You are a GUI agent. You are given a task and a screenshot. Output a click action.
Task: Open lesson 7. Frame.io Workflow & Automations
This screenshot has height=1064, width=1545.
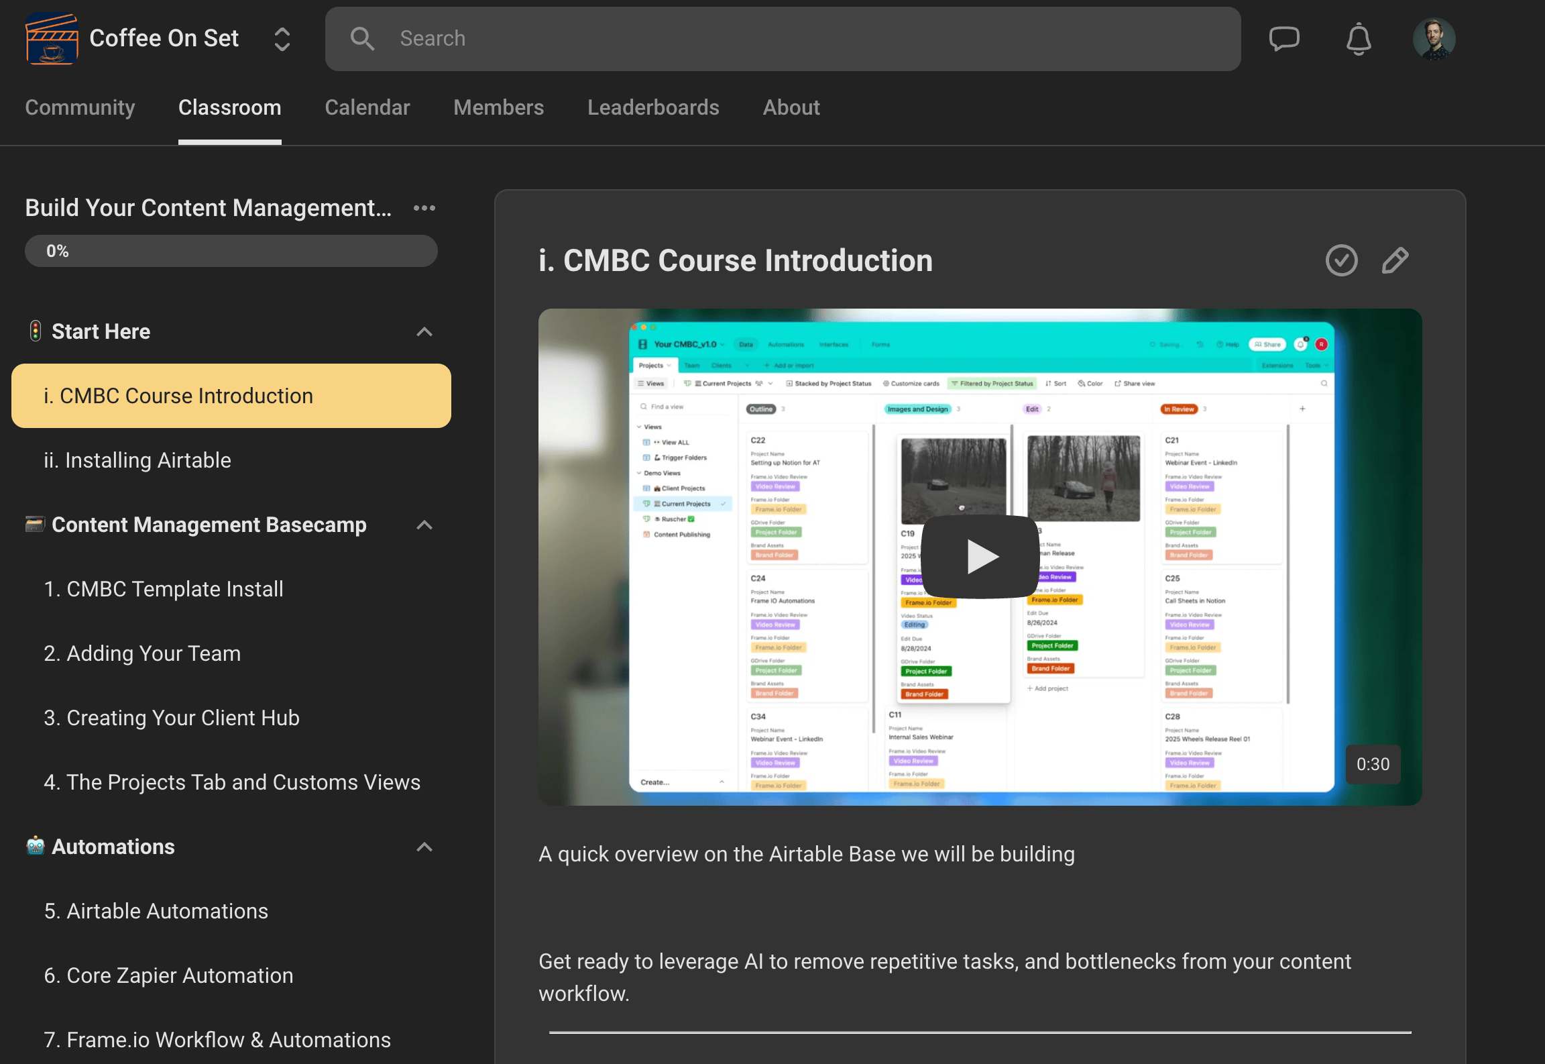point(231,1040)
